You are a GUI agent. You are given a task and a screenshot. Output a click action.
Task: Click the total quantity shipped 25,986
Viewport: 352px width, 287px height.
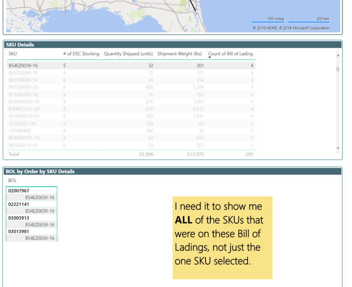tap(146, 154)
